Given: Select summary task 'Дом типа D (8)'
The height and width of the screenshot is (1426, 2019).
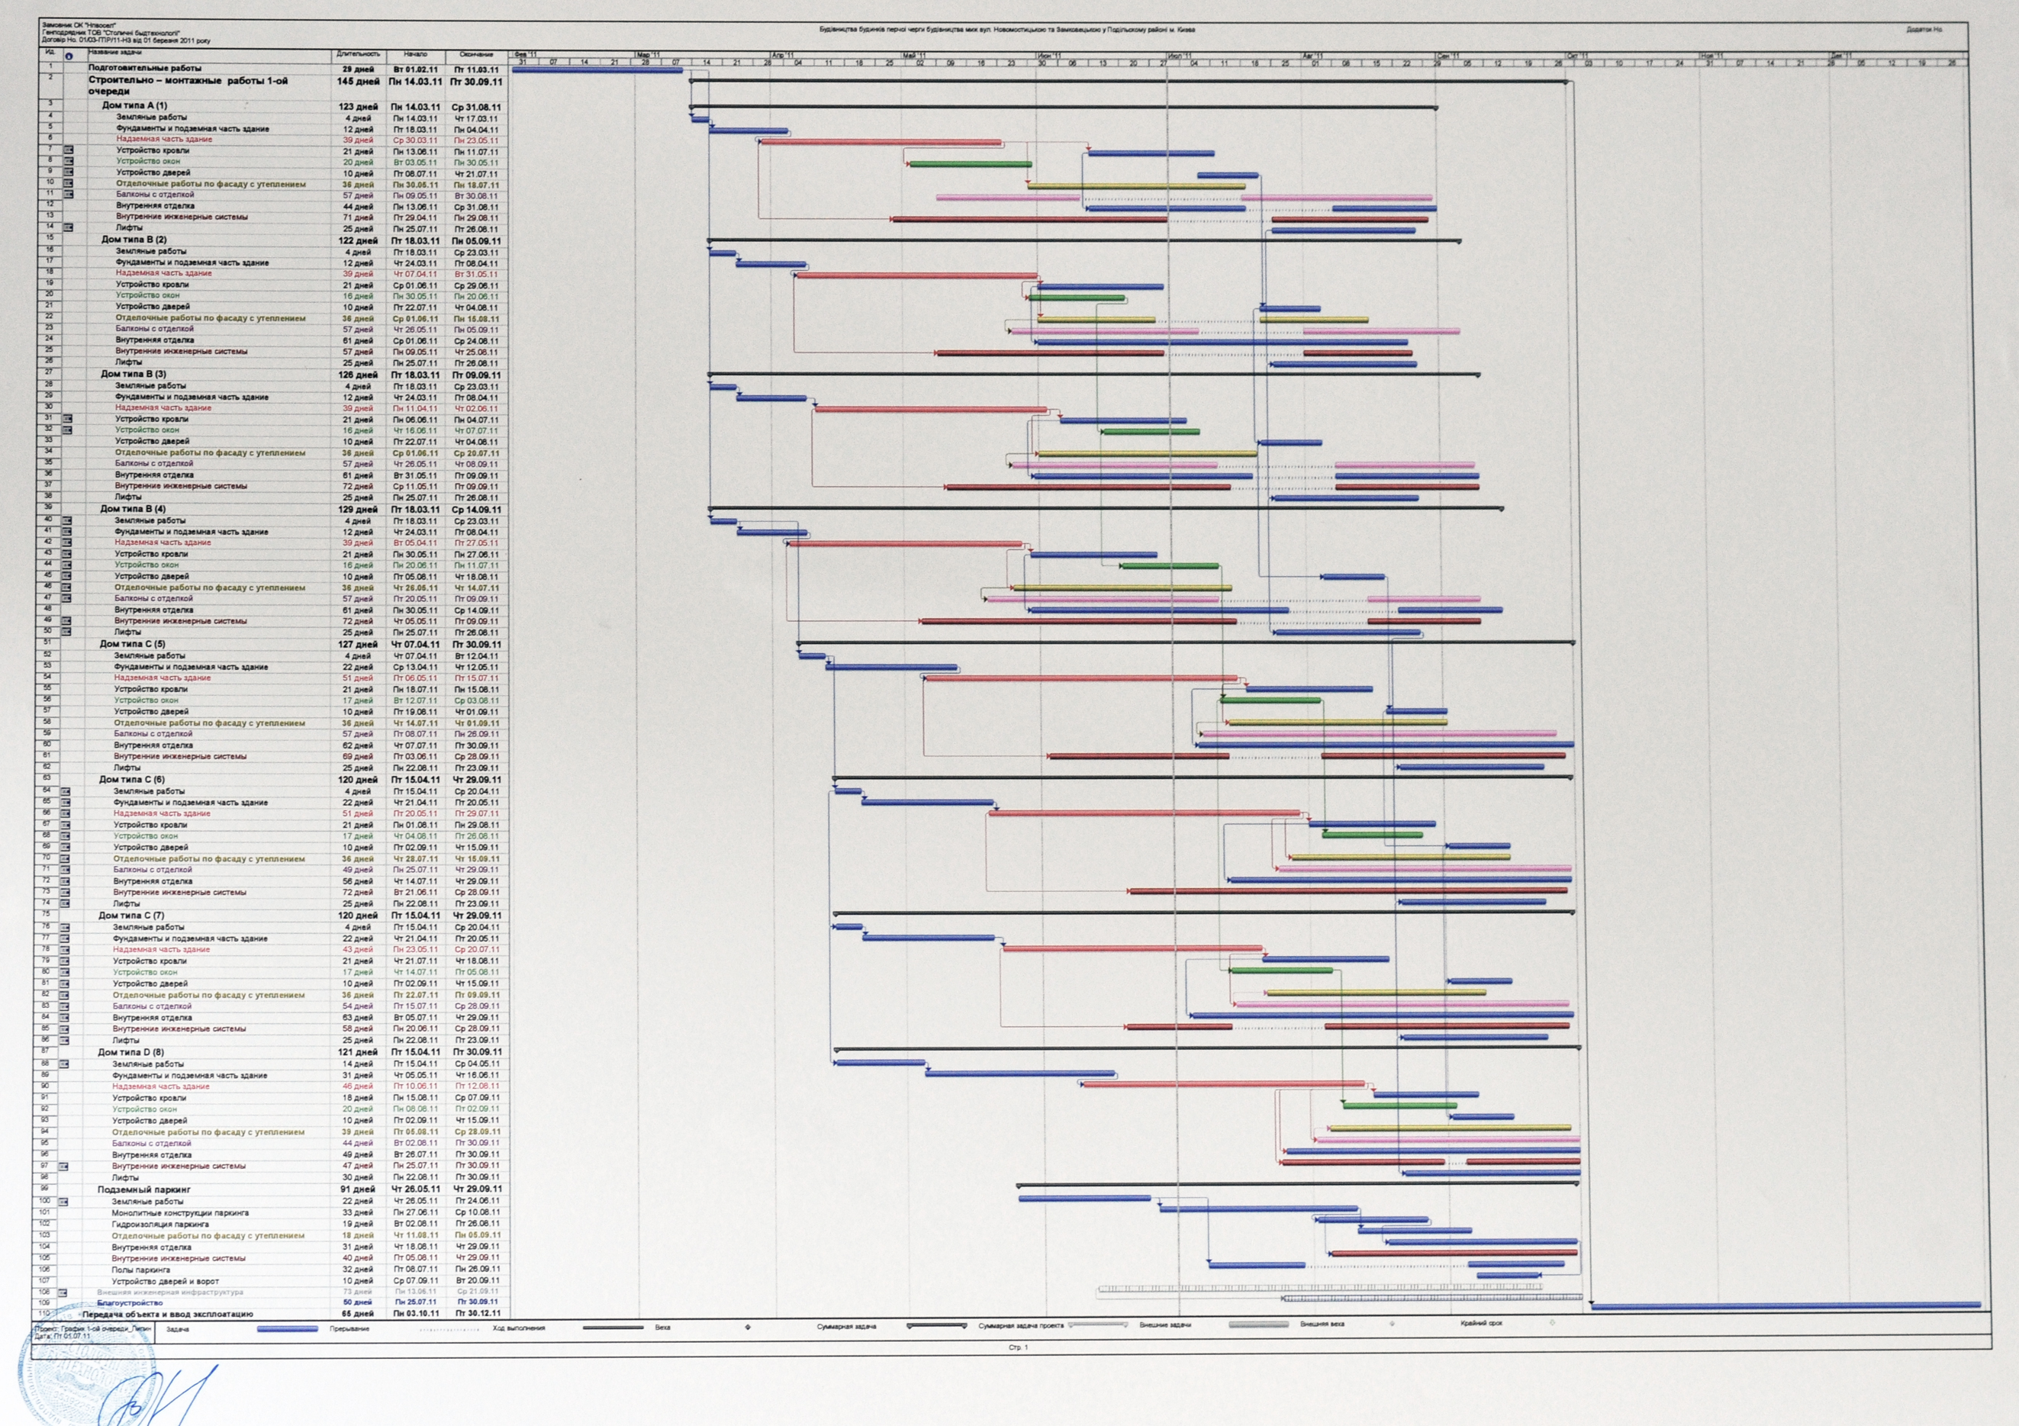Looking at the screenshot, I should [x=131, y=1052].
